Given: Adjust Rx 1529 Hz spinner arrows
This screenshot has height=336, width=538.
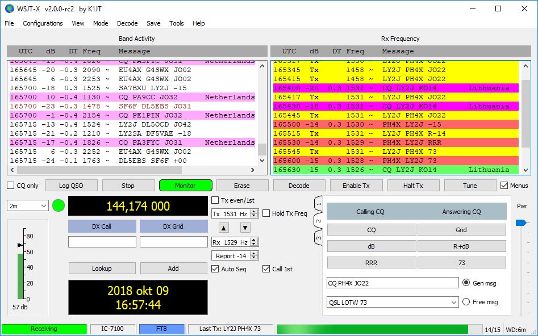Looking at the screenshot, I should tap(254, 242).
